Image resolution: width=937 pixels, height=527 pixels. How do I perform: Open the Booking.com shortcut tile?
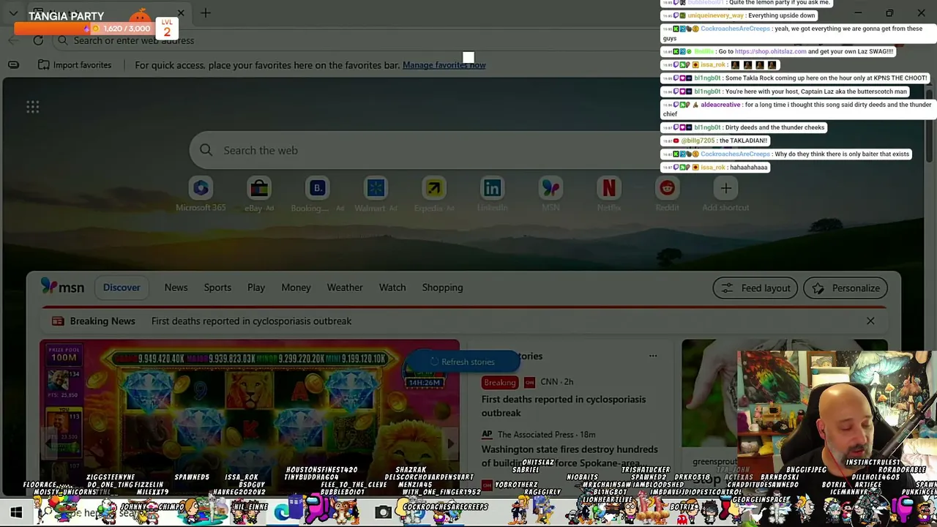coord(317,195)
